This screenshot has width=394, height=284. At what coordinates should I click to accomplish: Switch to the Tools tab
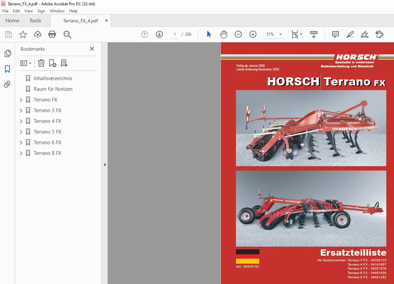point(35,21)
